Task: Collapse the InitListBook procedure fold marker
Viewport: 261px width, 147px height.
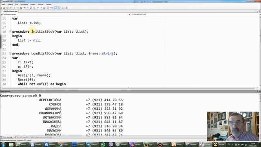Action: [10, 31]
